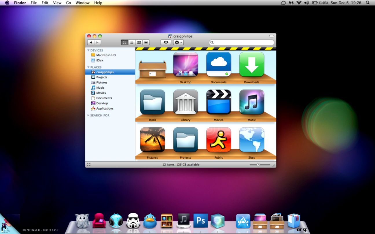Open the App Store from the Dock

[243, 220]
